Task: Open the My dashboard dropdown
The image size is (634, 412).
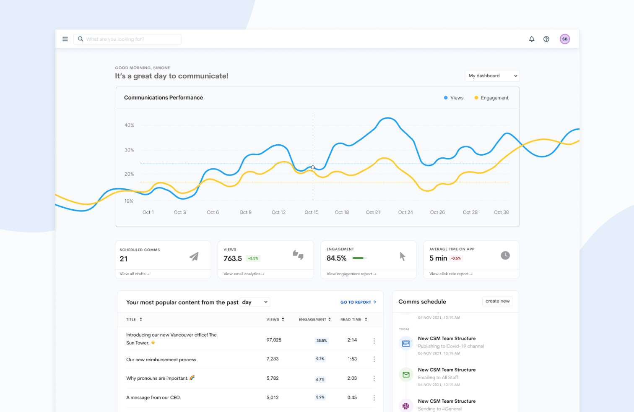Action: (x=493, y=76)
